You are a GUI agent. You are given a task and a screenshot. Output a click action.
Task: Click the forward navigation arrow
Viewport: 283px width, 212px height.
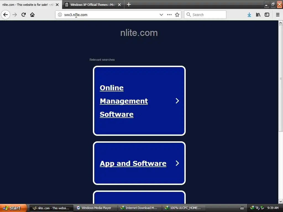(x=15, y=15)
